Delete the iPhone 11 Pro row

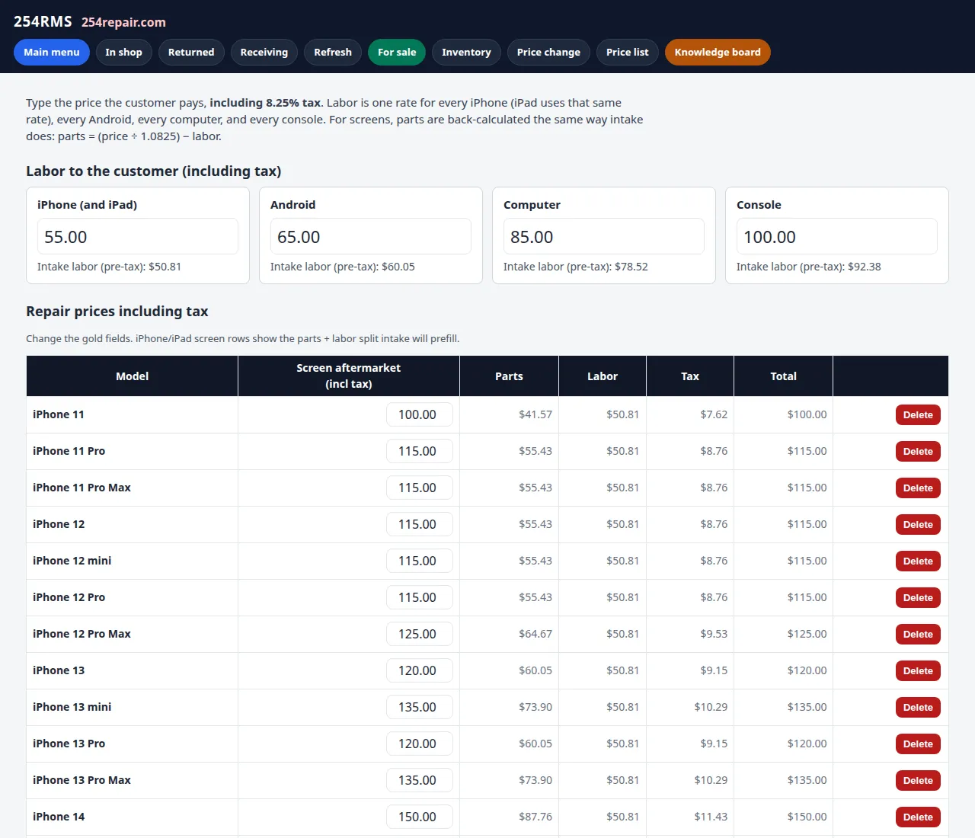pyautogui.click(x=918, y=451)
